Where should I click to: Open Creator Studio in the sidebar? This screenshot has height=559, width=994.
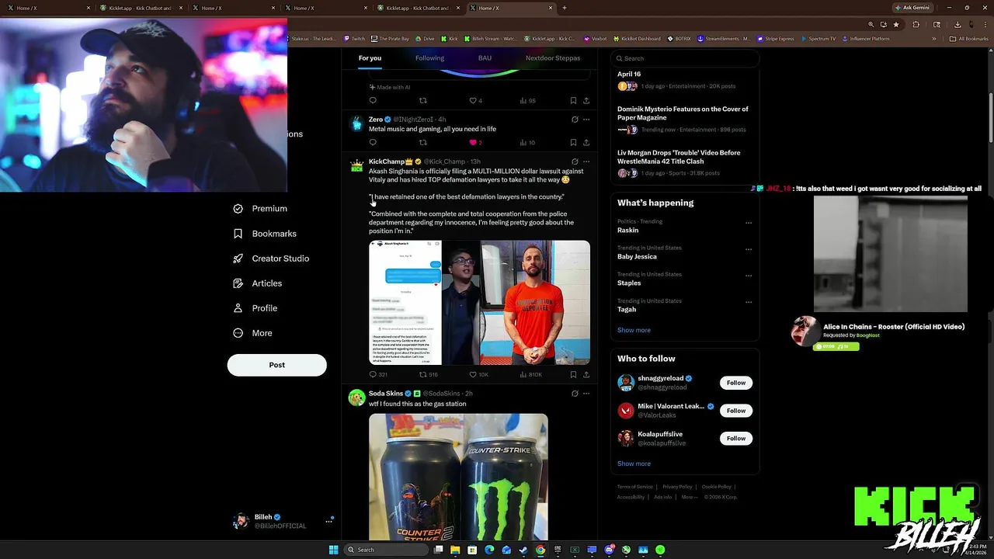click(x=271, y=259)
